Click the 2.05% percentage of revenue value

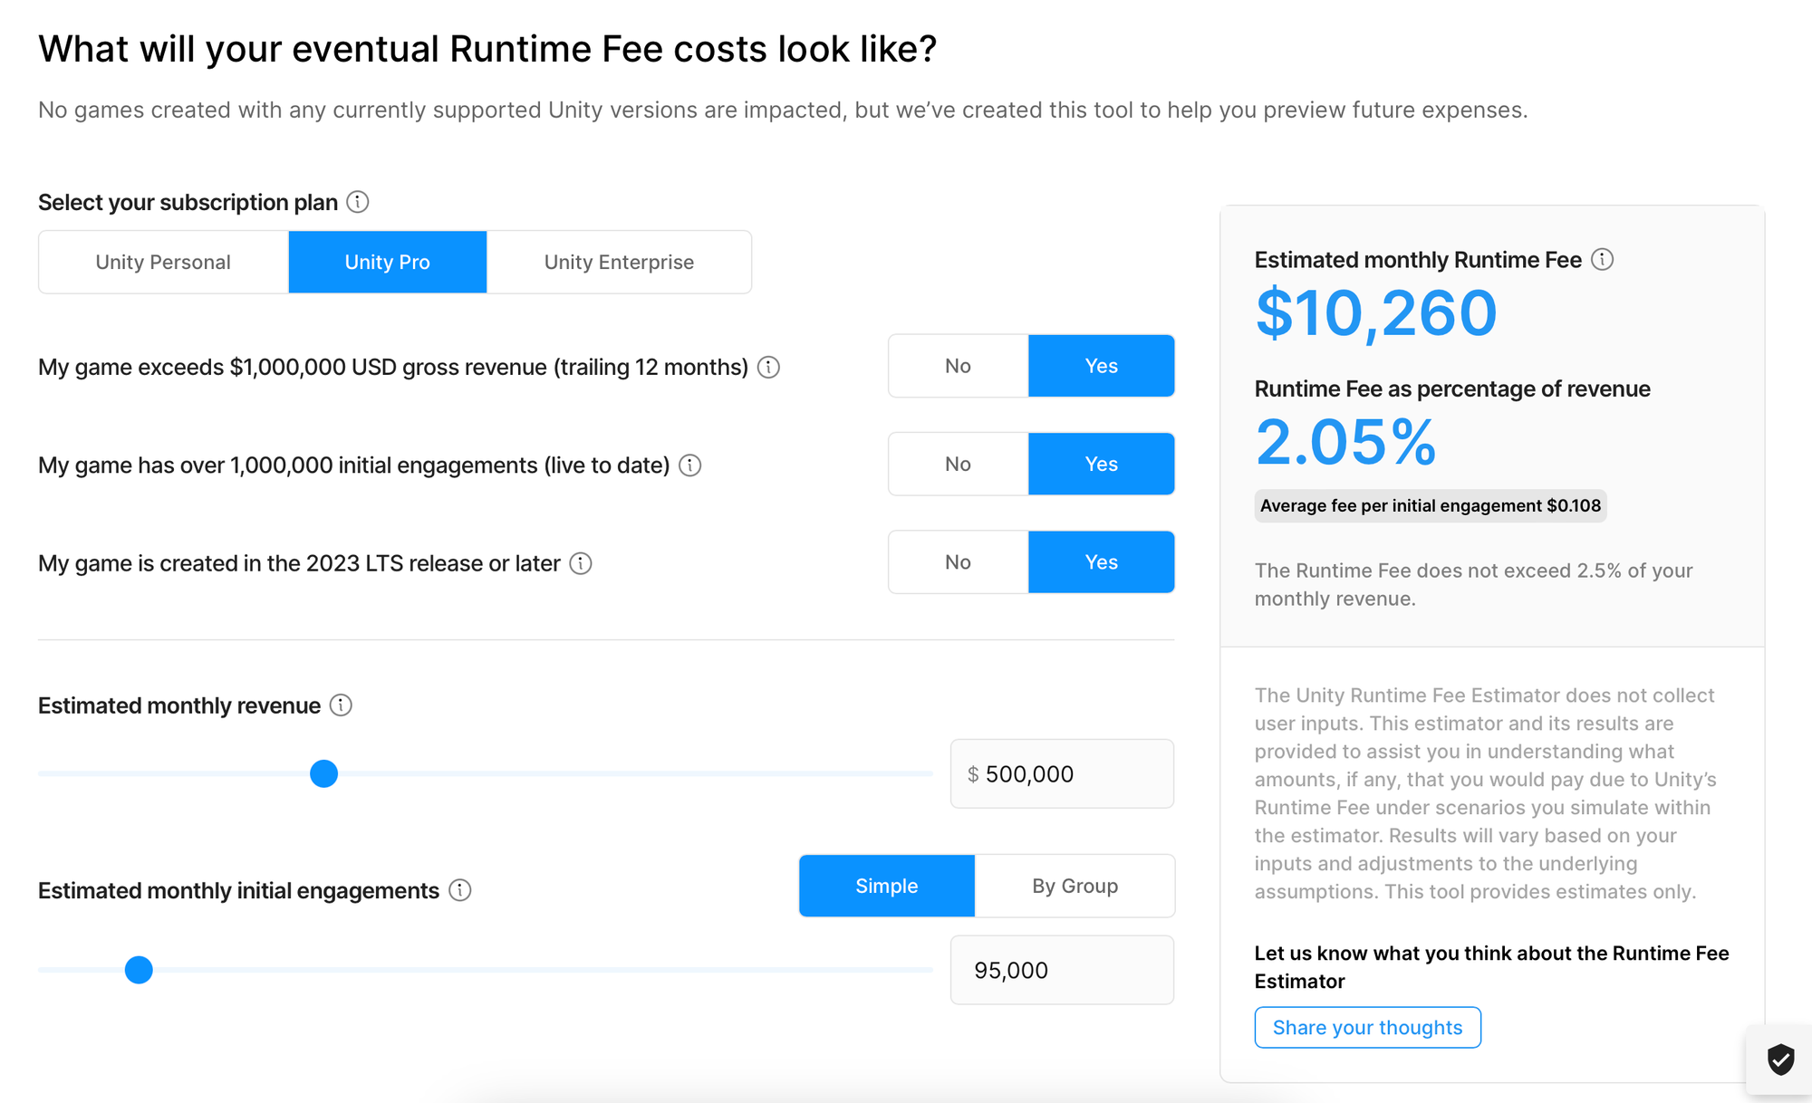point(1346,442)
